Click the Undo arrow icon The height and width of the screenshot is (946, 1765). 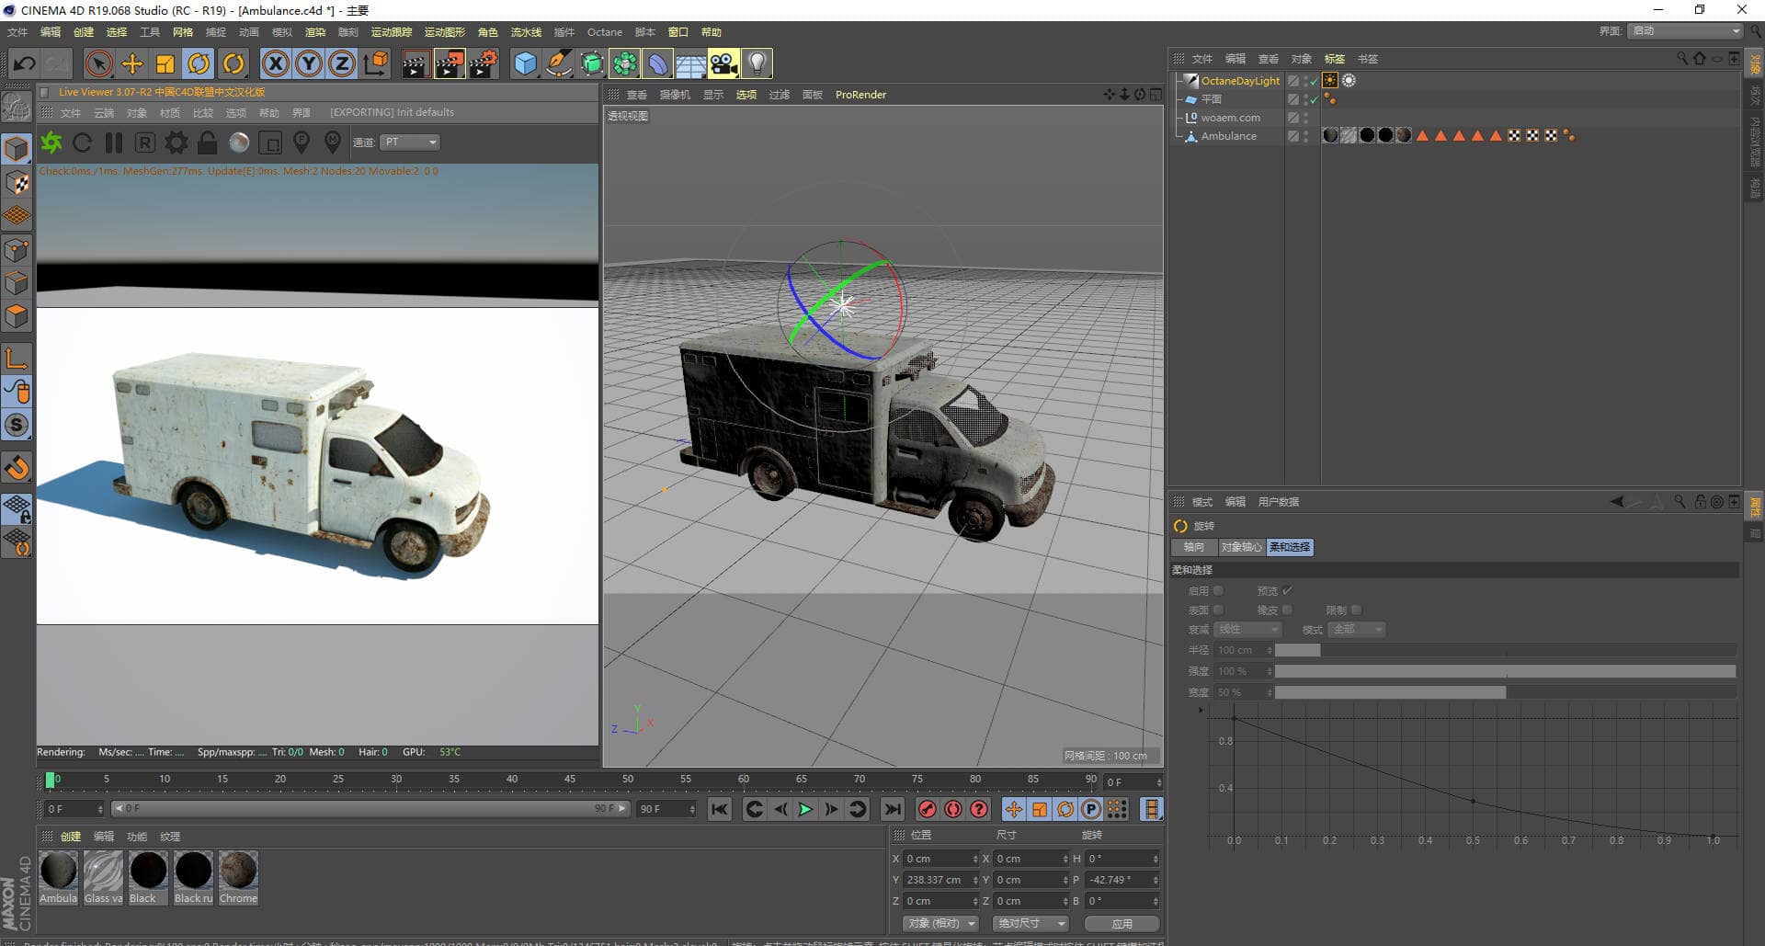[x=25, y=63]
